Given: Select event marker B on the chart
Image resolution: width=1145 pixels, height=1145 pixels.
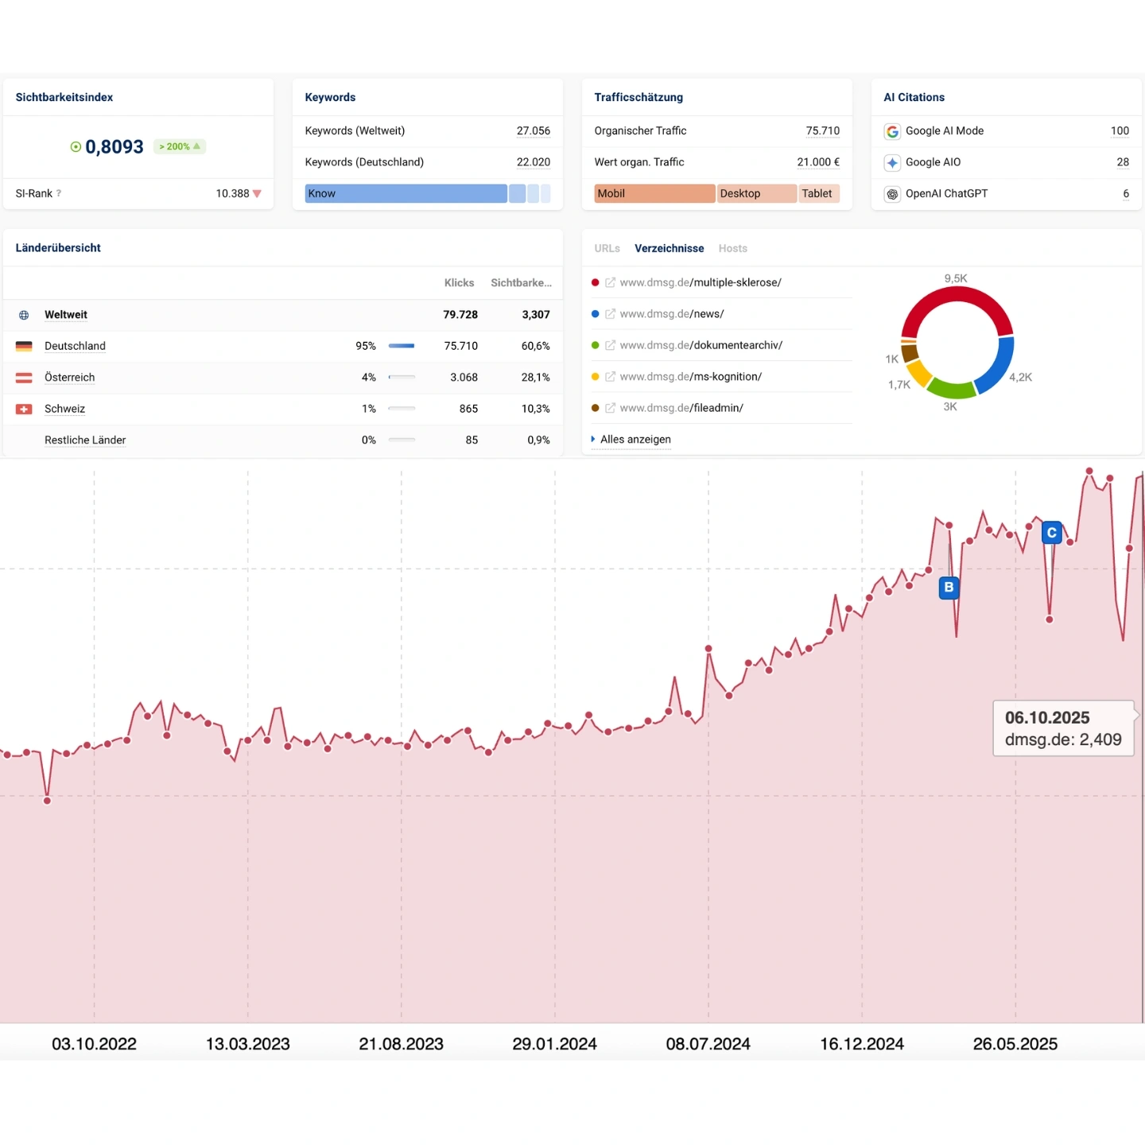Looking at the screenshot, I should pos(948,588).
